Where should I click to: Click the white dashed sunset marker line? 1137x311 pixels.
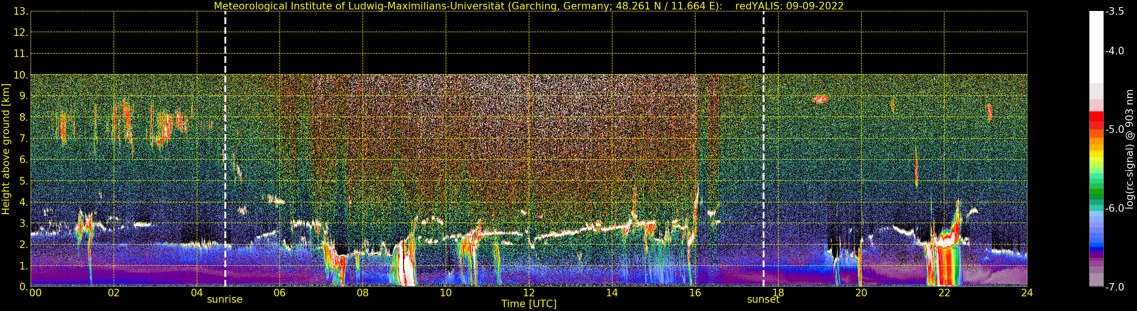click(x=763, y=149)
